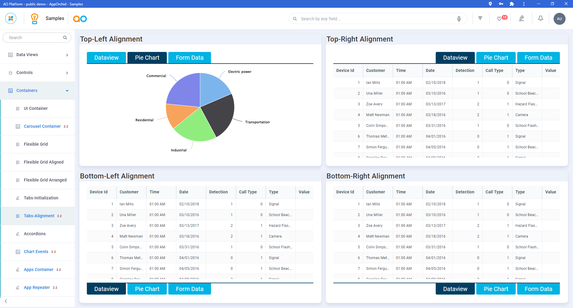Open the wifi signal status icon
Image resolution: width=573 pixels, height=308 pixels.
pyautogui.click(x=480, y=18)
